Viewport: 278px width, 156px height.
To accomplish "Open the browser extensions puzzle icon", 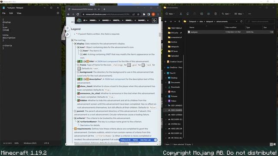I will (x=144, y=14).
